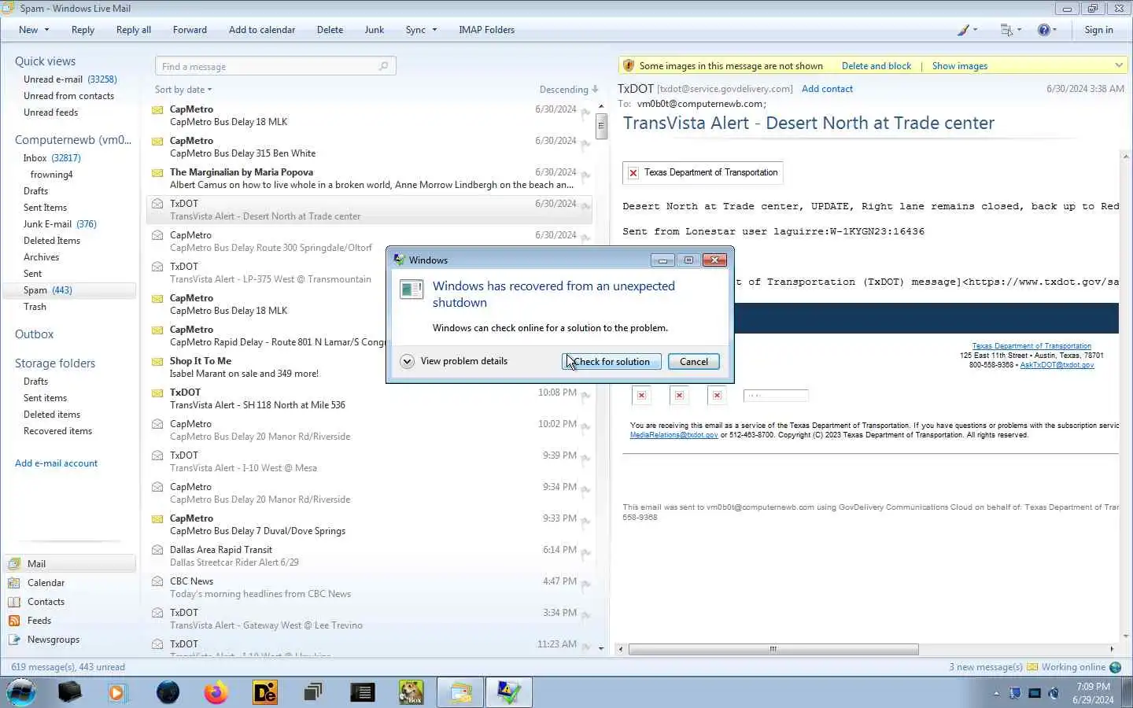This screenshot has width=1133, height=708.
Task: Collapse the Computernewb account folder tree
Action: [x=72, y=140]
